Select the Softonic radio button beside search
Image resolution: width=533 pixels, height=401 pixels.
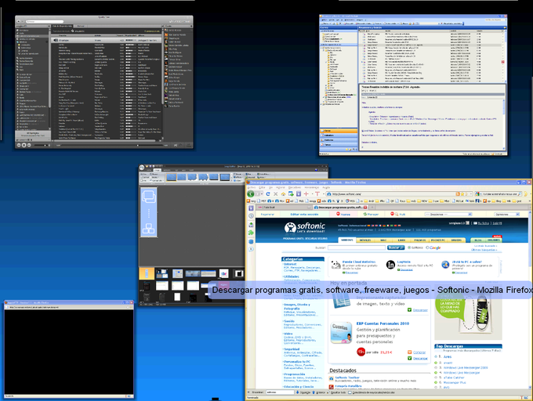409,247
